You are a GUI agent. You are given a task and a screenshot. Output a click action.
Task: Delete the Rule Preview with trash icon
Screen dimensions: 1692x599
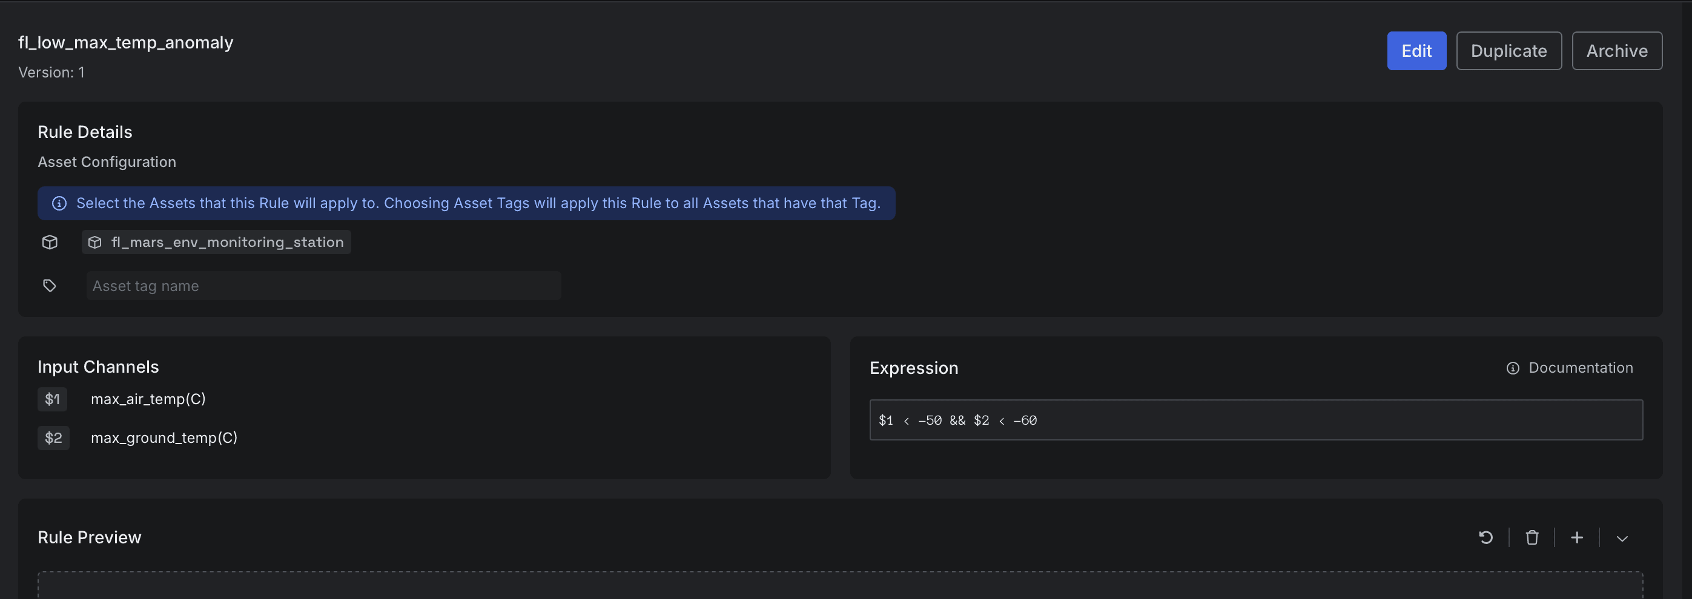coord(1532,537)
